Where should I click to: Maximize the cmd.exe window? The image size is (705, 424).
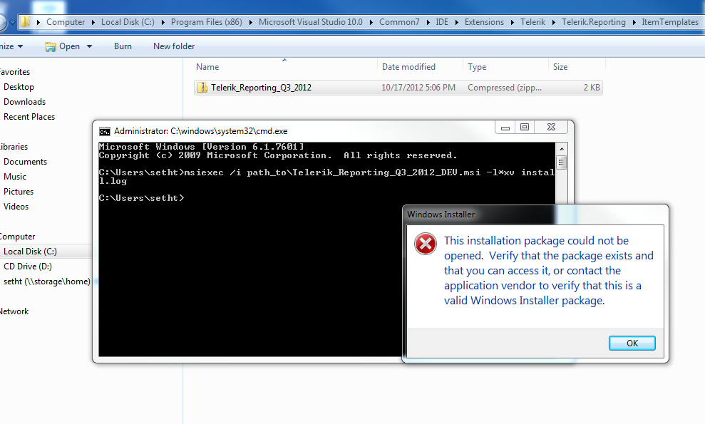click(524, 128)
